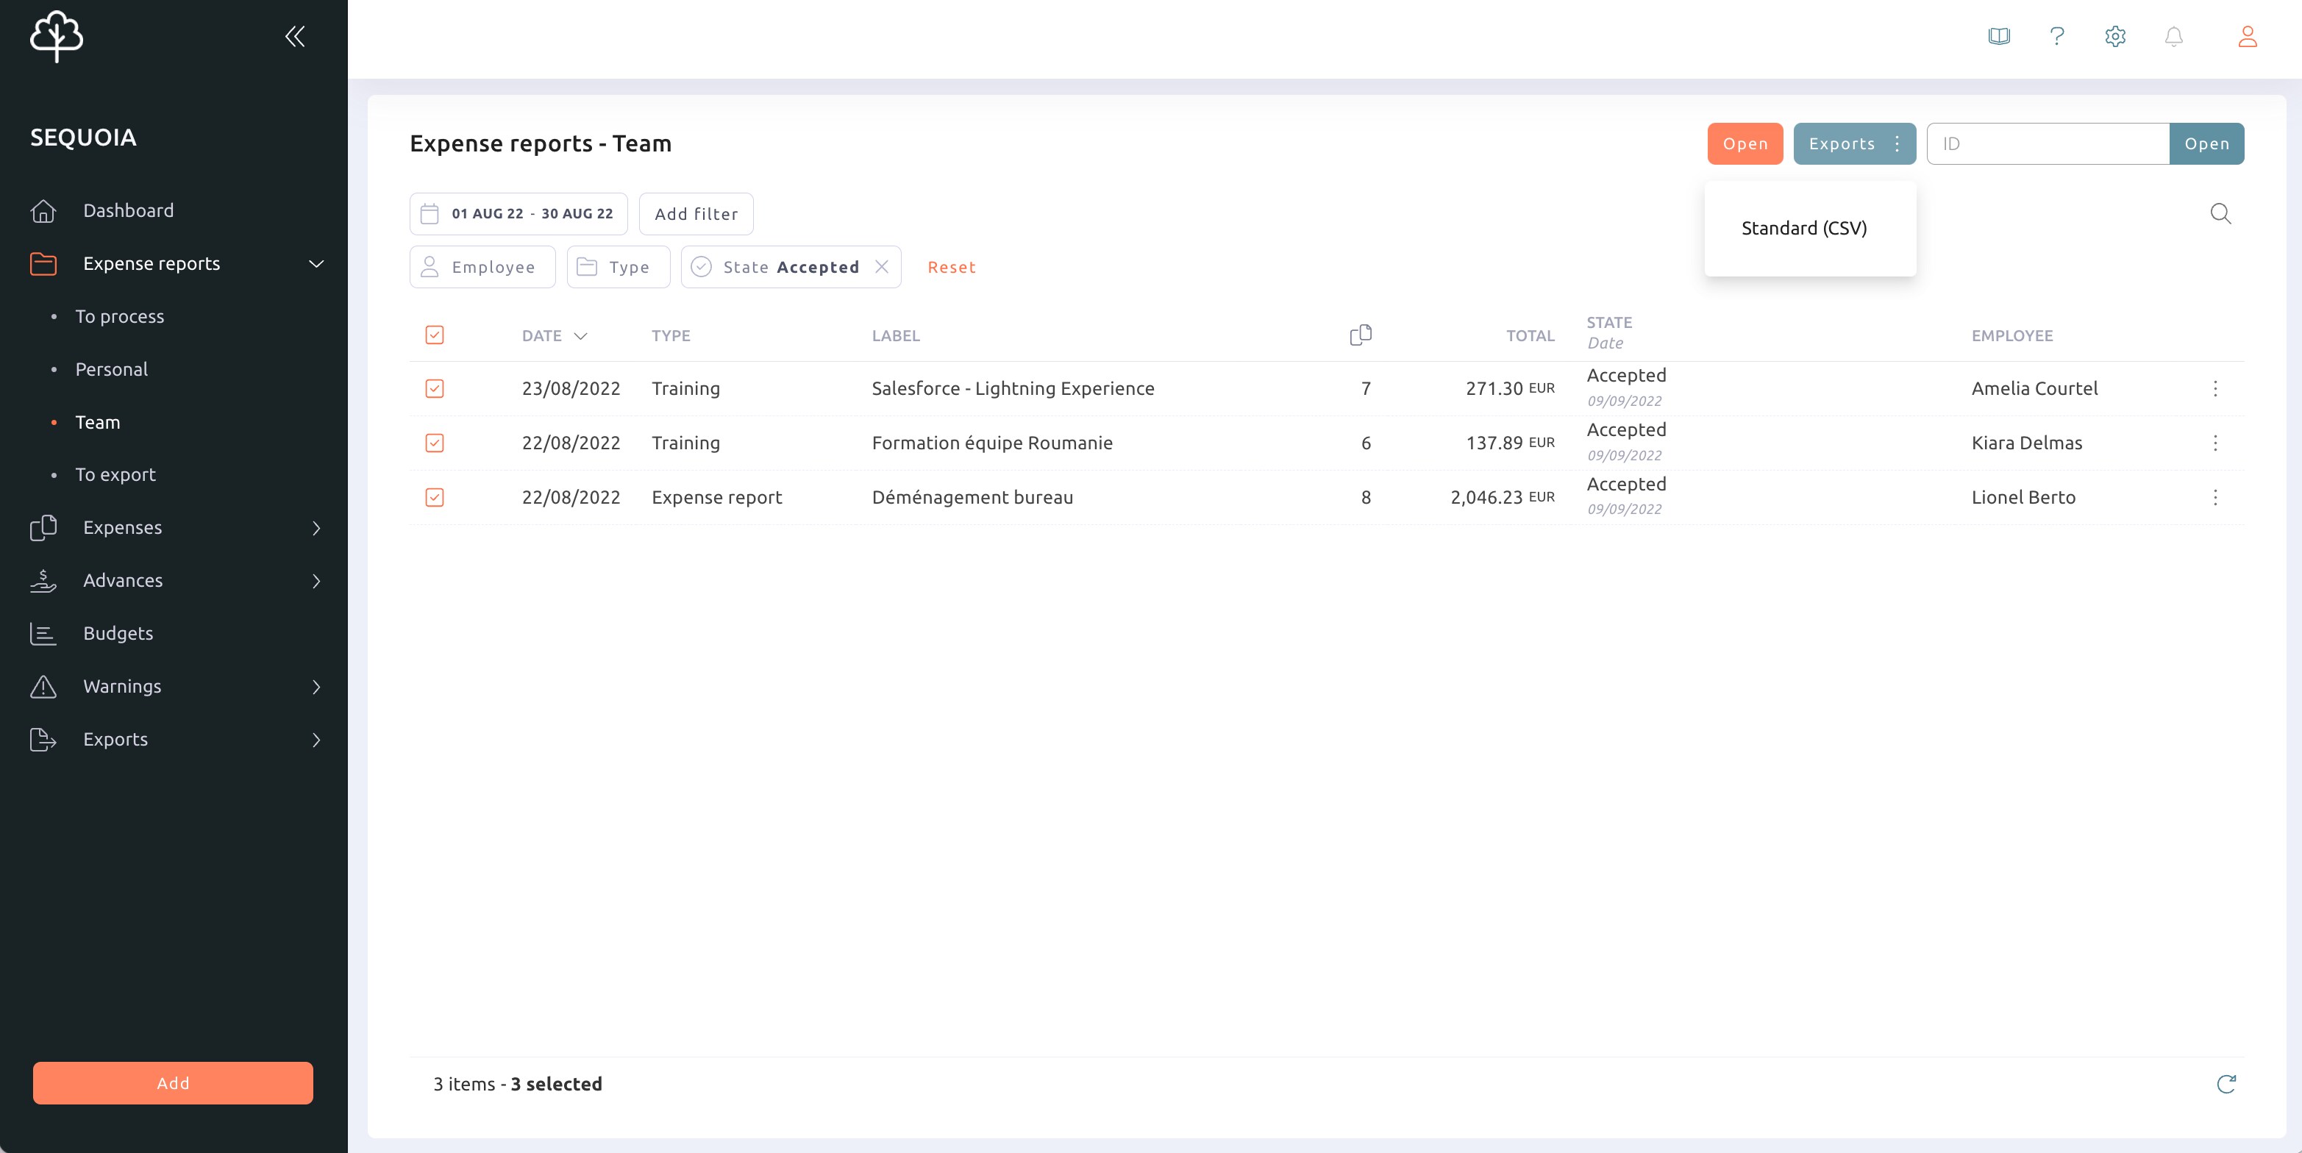Uncheck the Salesforce - Lightning Experience row
This screenshot has width=2302, height=1153.
click(x=435, y=389)
